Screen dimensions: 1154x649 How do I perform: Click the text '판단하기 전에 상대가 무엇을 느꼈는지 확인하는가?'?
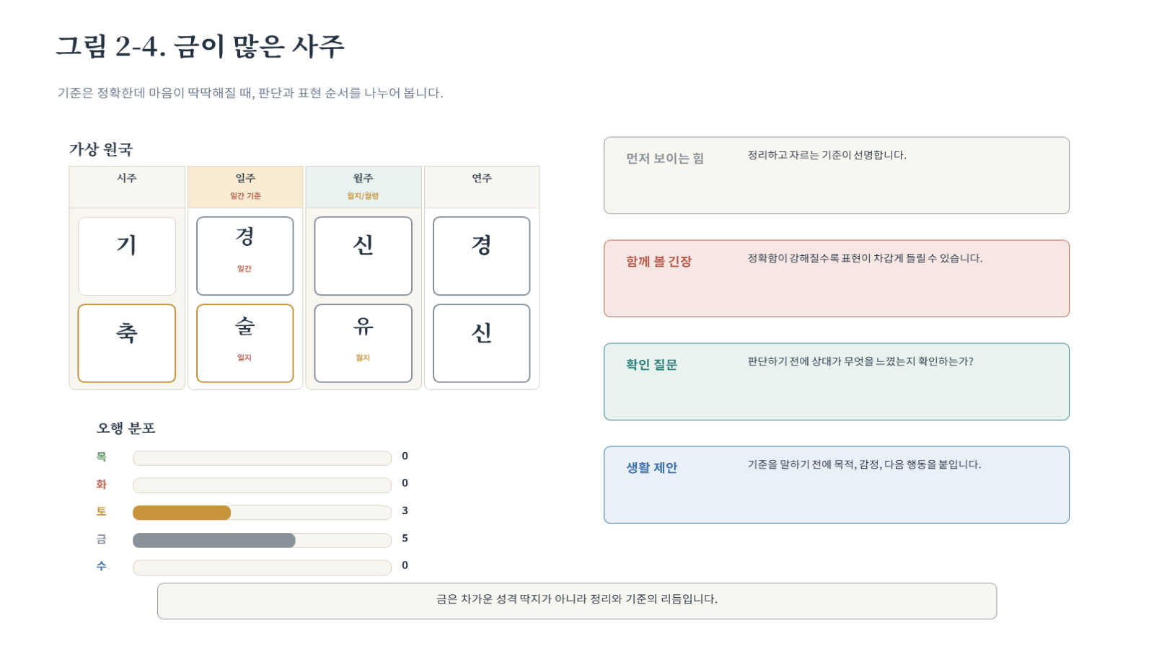[860, 361]
